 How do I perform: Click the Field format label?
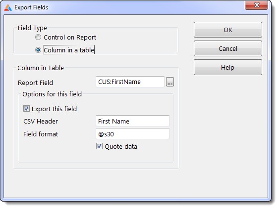tap(41, 134)
